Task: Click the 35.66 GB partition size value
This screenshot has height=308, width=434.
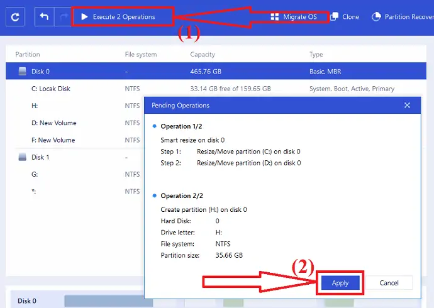Action: coord(229,255)
